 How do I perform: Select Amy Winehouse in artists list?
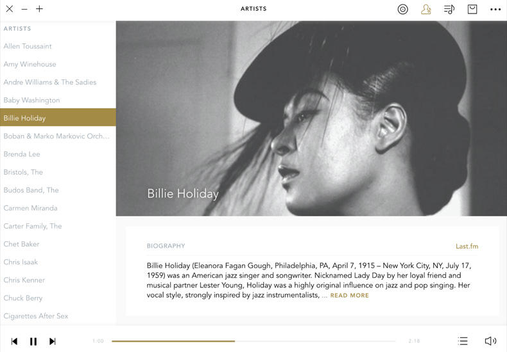pyautogui.click(x=30, y=64)
